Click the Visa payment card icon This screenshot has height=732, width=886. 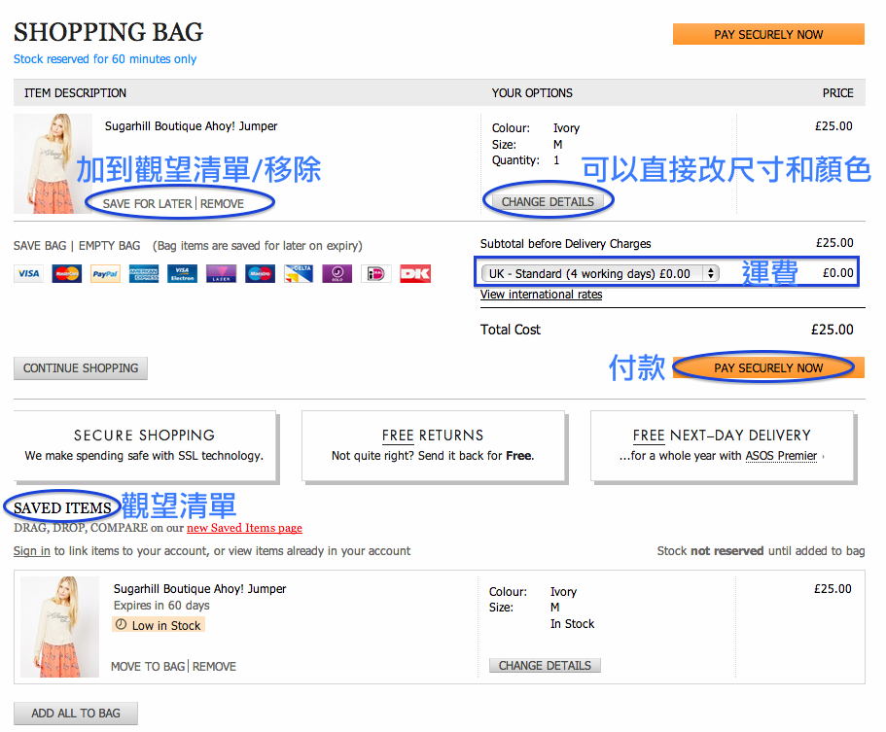click(28, 274)
